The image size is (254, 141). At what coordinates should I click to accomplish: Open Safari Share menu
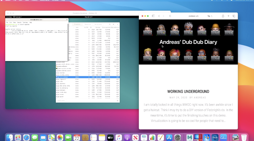coord(223,16)
